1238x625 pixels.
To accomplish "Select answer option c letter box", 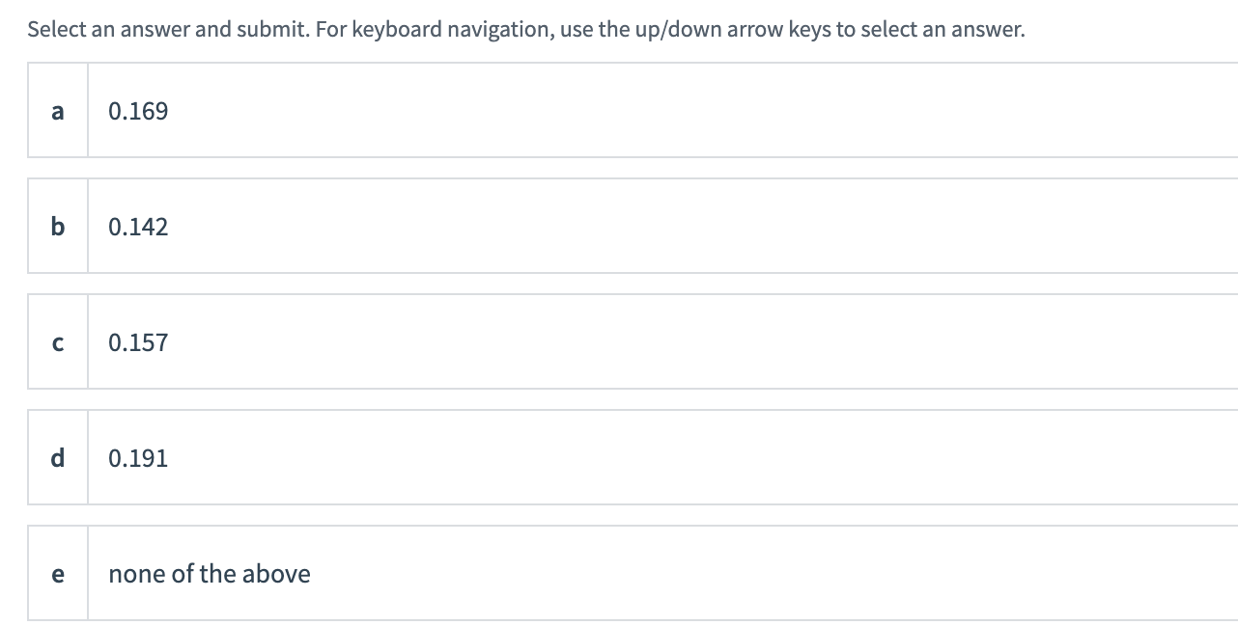I will 58,342.
